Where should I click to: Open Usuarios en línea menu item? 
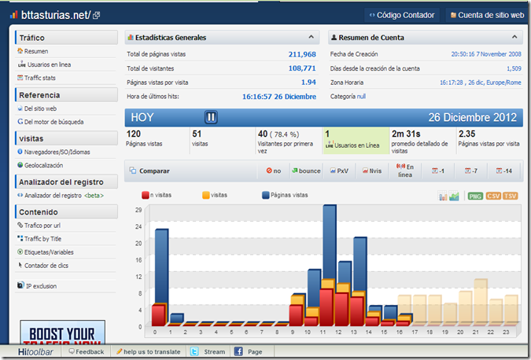pyautogui.click(x=44, y=64)
